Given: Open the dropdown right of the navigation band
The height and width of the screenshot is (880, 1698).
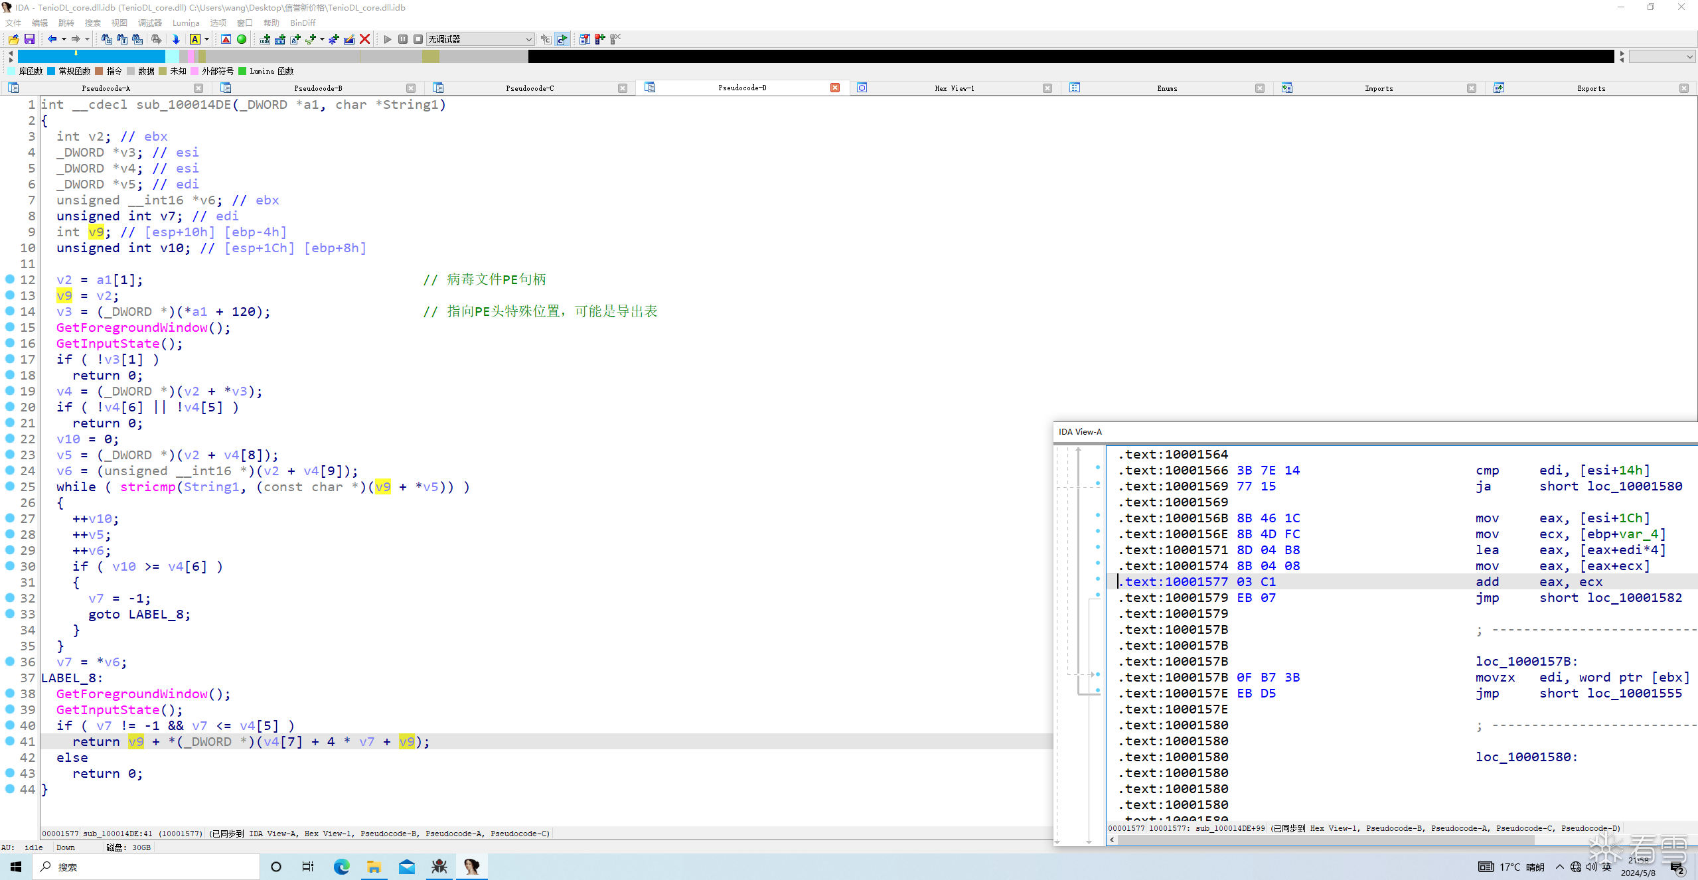Looking at the screenshot, I should pos(1662,56).
